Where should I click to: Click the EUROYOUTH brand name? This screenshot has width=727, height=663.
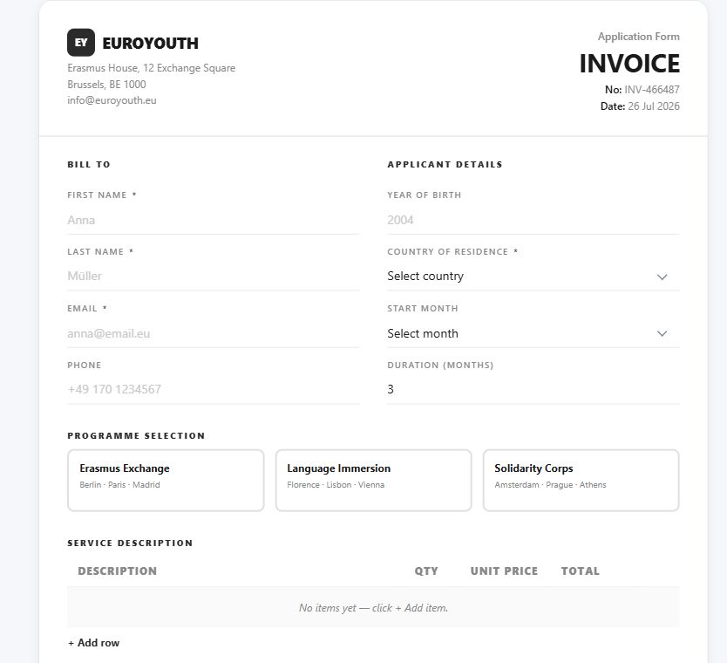pos(150,43)
